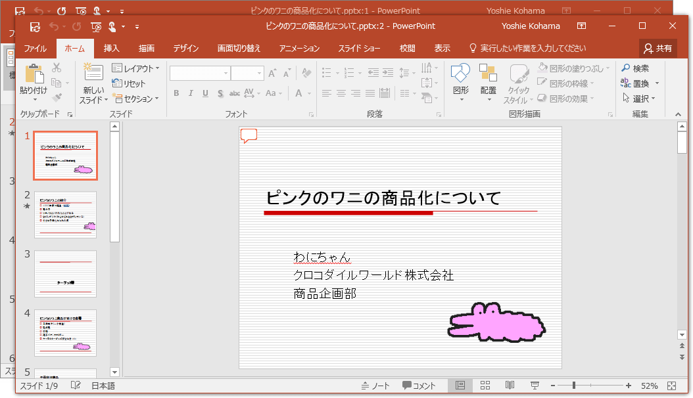This screenshot has height=398, width=693.
Task: Start slideshow from the status bar icon
Action: (x=535, y=386)
